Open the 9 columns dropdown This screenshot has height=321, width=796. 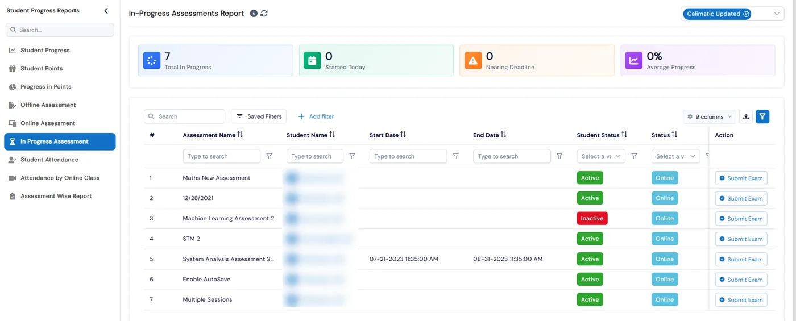(710, 116)
